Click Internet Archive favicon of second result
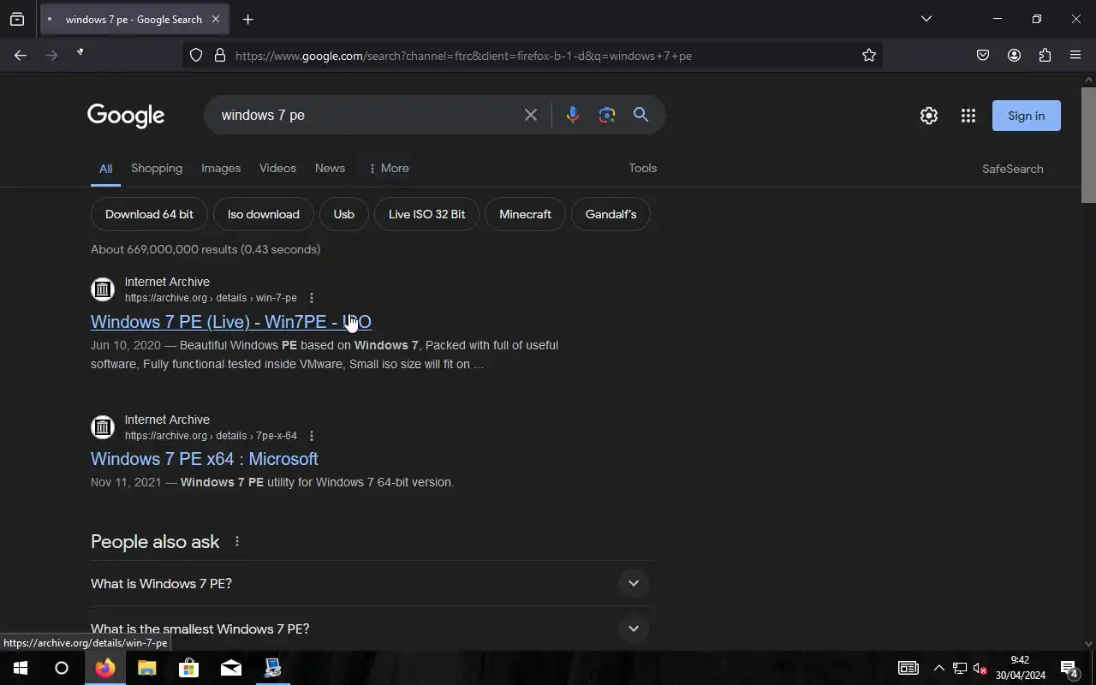This screenshot has height=685, width=1096. 103,427
